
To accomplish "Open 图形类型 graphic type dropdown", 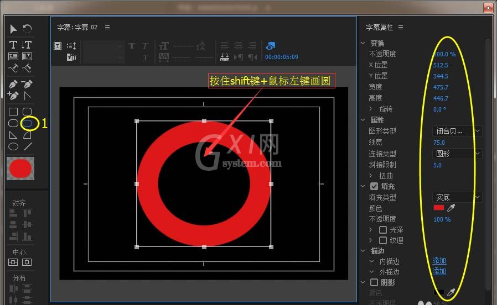I will pyautogui.click(x=457, y=131).
